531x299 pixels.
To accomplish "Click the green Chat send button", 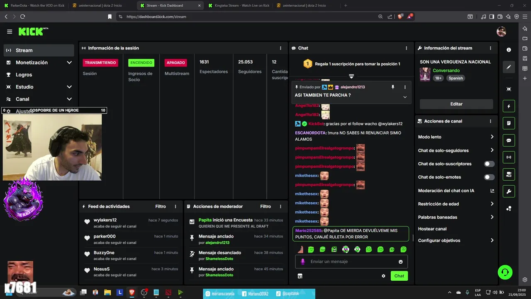I will (399, 276).
